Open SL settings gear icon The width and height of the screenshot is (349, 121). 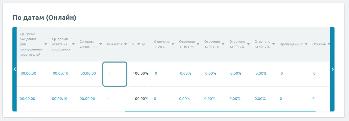pyautogui.click(x=143, y=44)
